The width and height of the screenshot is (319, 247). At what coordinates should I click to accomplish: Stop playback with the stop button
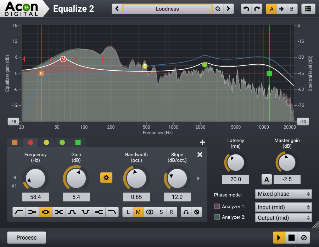coord(292,237)
